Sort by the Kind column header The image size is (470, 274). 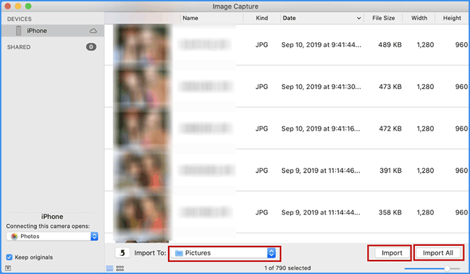click(262, 18)
